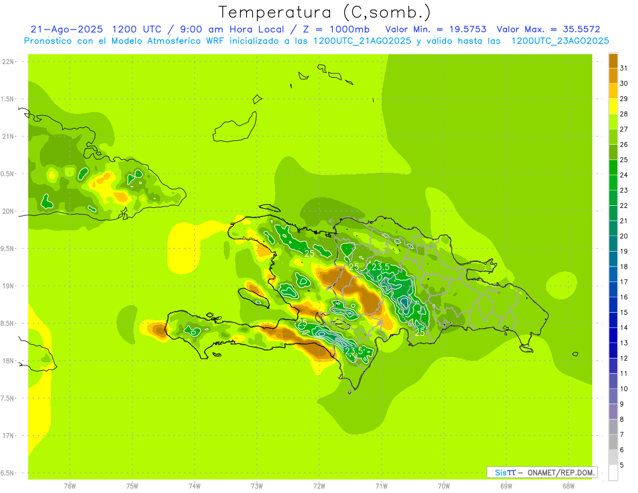Pick the gold swatch between 30 and 29
Screen dimensions: 638x493
coord(613,91)
